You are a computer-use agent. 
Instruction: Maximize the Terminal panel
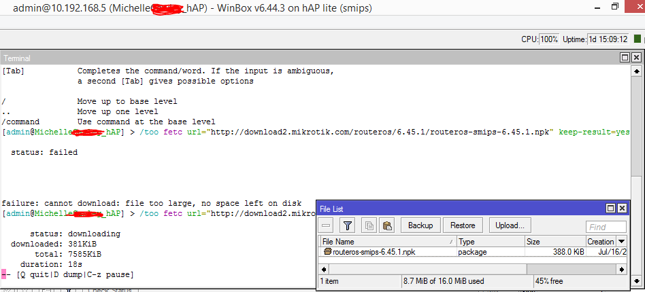coord(625,58)
